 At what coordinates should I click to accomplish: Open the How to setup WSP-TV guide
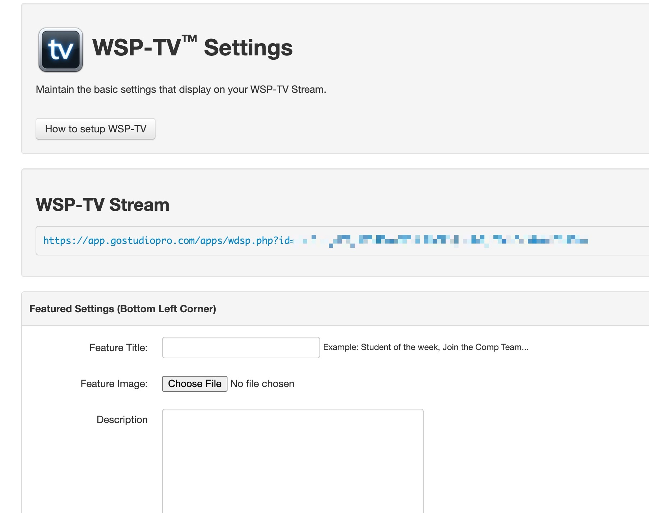(x=96, y=129)
